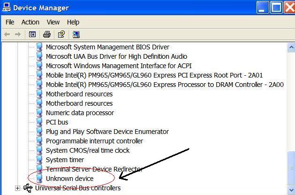The width and height of the screenshot is (295, 195).
Task: Click the Universal Serial Bus controllers icon
Action: coord(28,188)
